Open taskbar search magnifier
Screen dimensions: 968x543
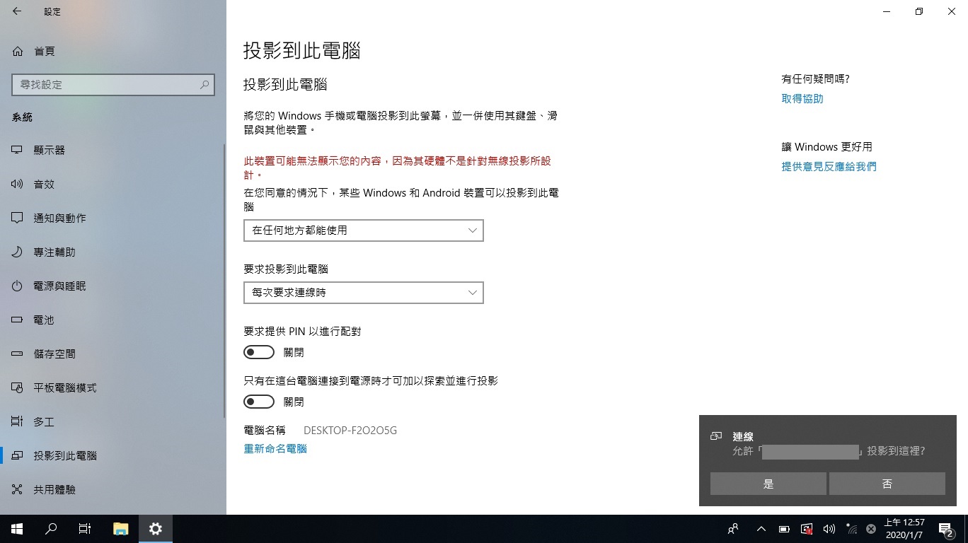click(51, 529)
